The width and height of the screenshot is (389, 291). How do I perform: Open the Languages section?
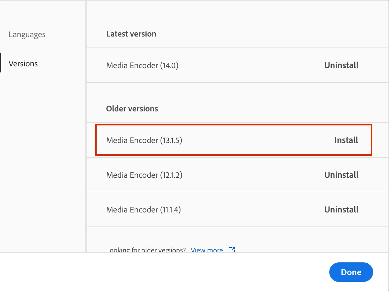27,35
